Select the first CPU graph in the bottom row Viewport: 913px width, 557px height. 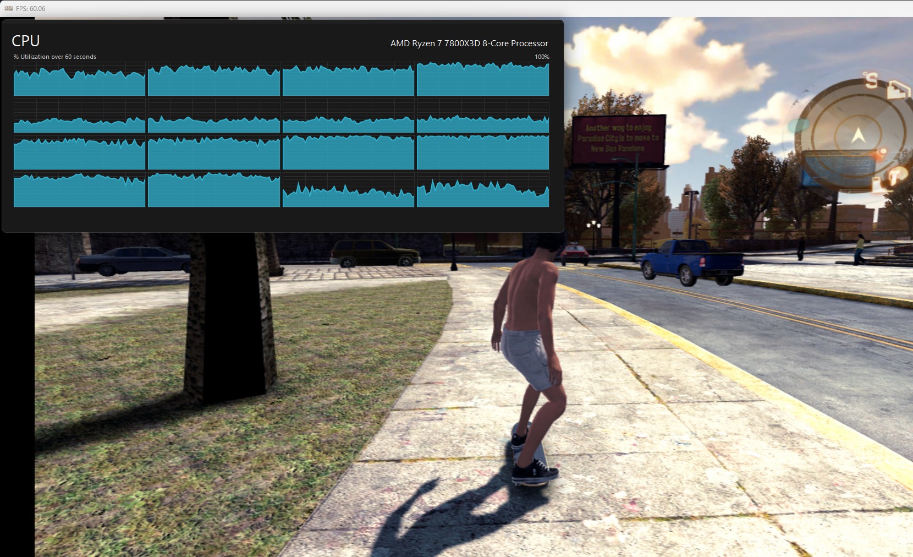point(79,190)
